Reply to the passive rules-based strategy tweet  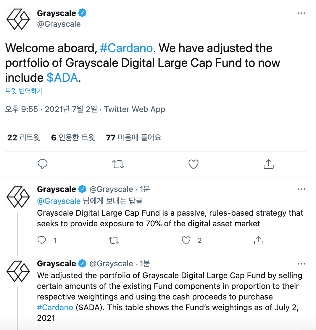[x=42, y=241]
